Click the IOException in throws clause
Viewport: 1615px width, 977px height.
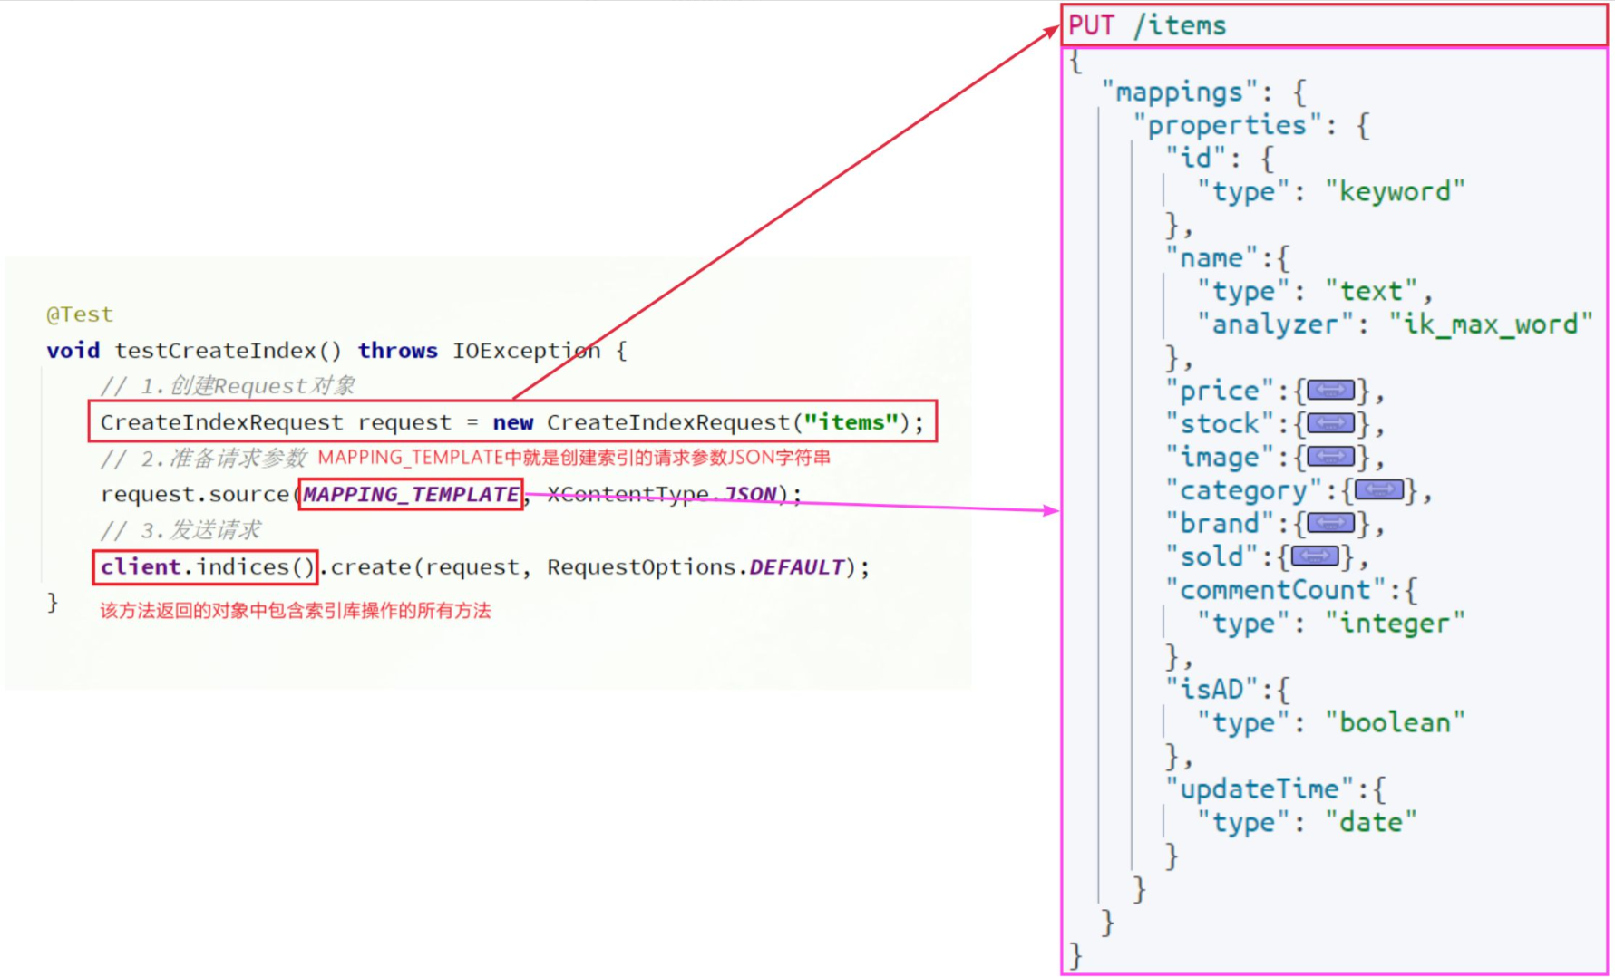pos(526,351)
